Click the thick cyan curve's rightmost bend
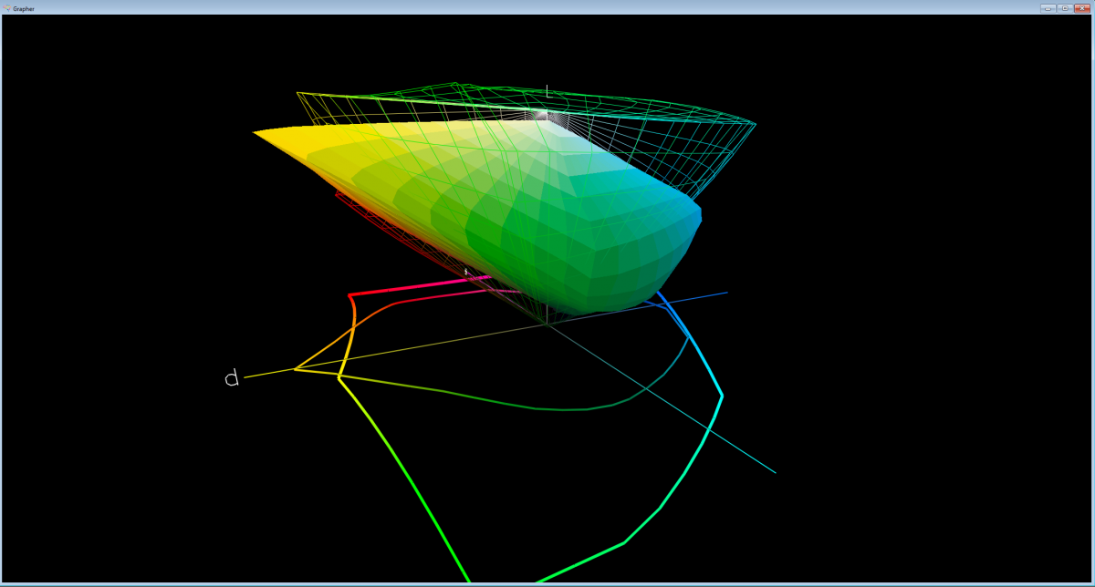The width and height of the screenshot is (1095, 587). tap(722, 395)
